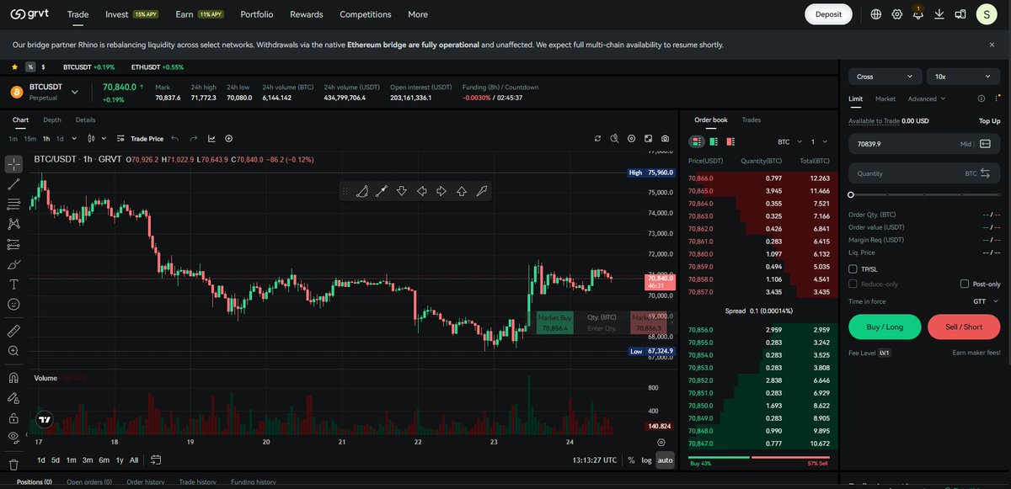Image resolution: width=1011 pixels, height=489 pixels.
Task: Open the order book BTC unit dropdown
Action: (789, 142)
